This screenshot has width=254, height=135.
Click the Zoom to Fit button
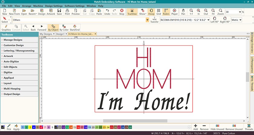(213, 12)
